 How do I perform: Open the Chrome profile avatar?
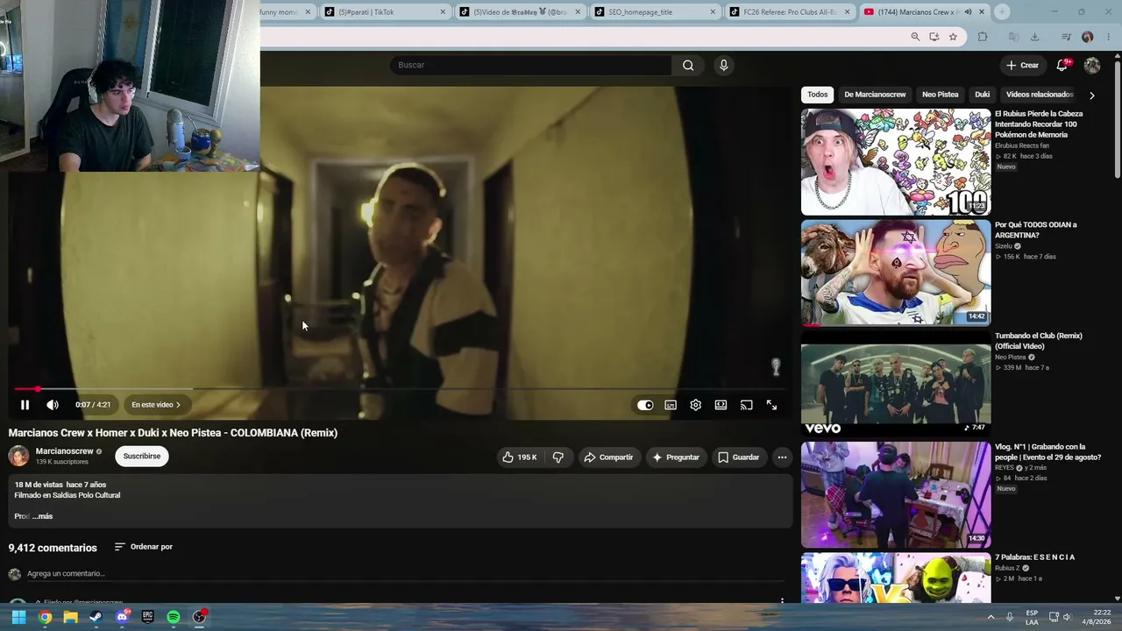[x=1088, y=37]
